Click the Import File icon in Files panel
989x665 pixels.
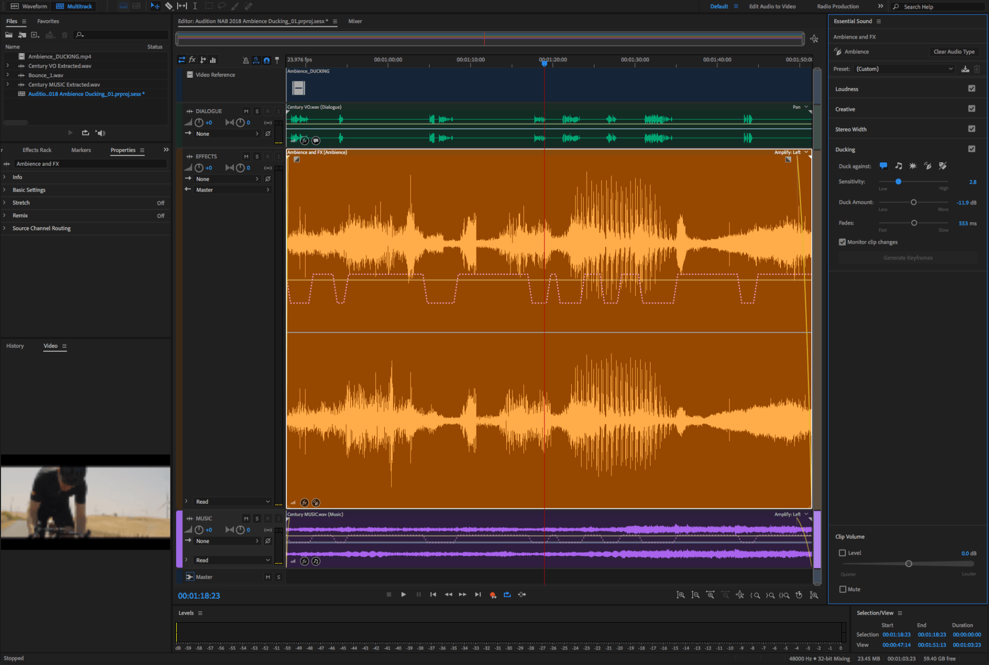click(x=22, y=35)
